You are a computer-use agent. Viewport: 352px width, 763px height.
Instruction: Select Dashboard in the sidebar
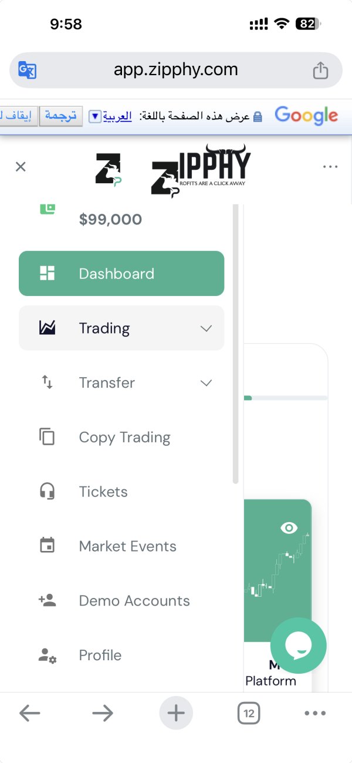point(121,274)
